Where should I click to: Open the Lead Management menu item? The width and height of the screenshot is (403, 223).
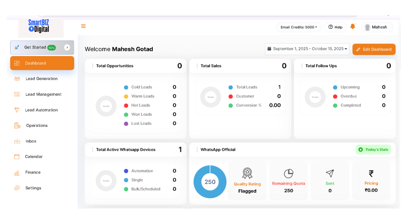click(43, 94)
